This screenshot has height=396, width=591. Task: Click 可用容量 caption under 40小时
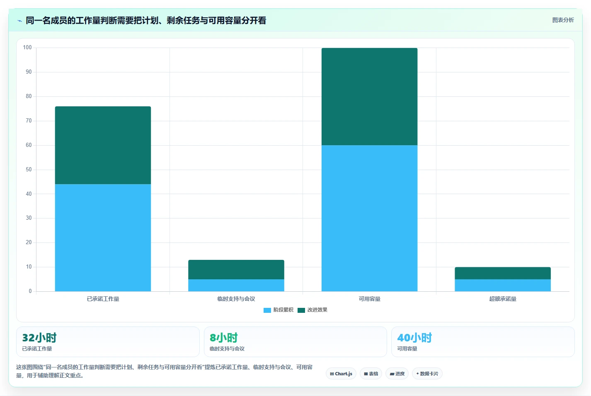(407, 349)
